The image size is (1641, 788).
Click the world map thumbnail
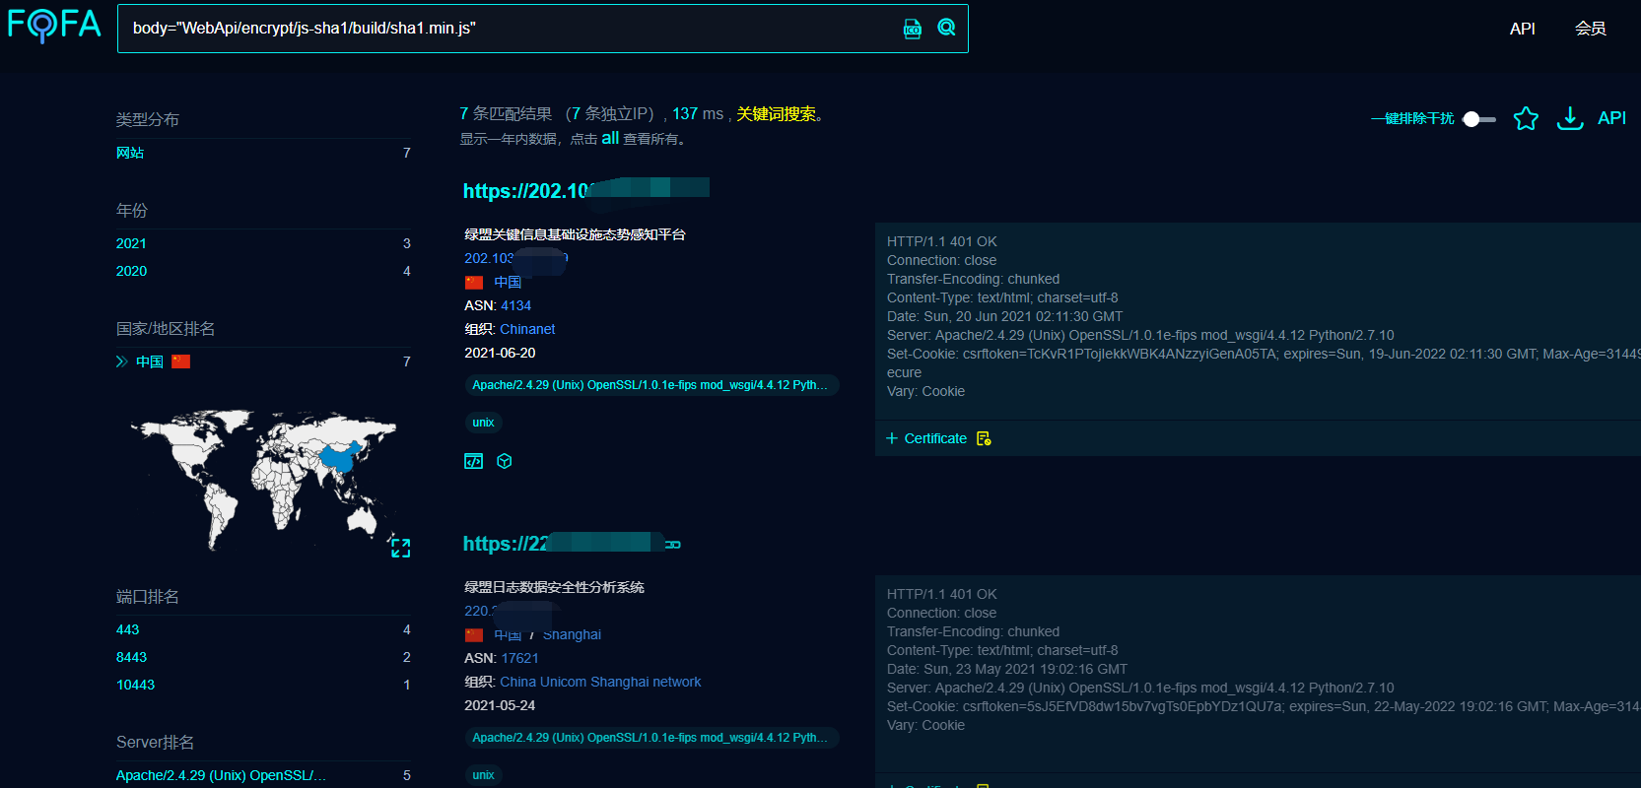coord(264,480)
